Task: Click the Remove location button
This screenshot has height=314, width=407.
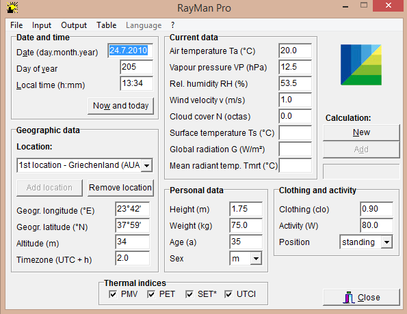Action: pyautogui.click(x=120, y=188)
